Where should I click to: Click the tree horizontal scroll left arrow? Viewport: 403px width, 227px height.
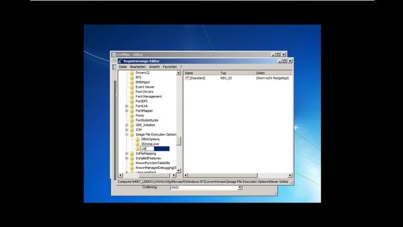click(x=121, y=175)
